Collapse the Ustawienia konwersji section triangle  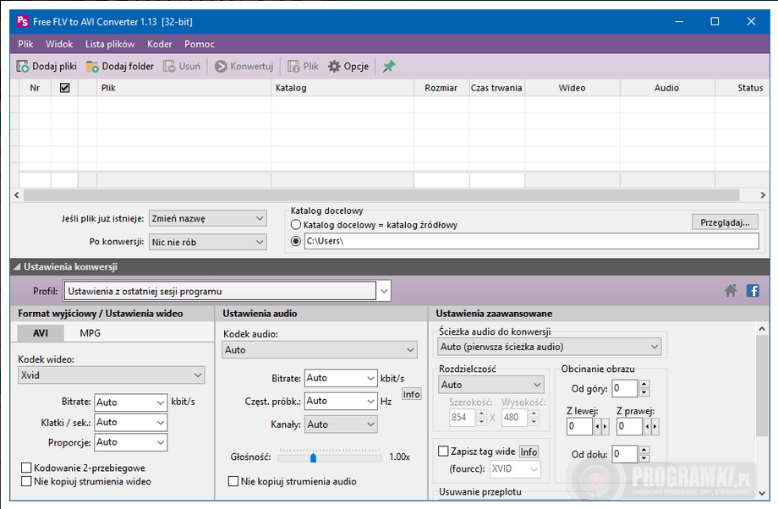(17, 267)
